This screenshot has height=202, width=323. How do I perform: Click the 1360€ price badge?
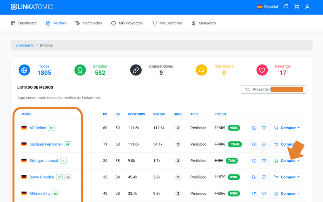click(235, 144)
